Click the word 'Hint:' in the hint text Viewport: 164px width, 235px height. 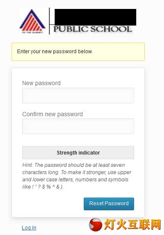point(27,165)
